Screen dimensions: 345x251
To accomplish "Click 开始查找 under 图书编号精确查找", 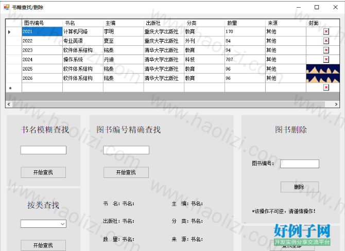I will (126, 172).
